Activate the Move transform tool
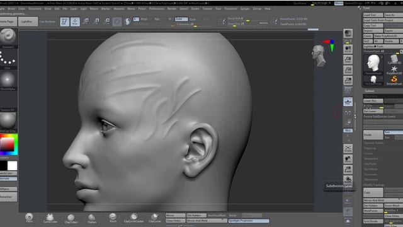Screen dimensions: 403x227 (86, 21)
